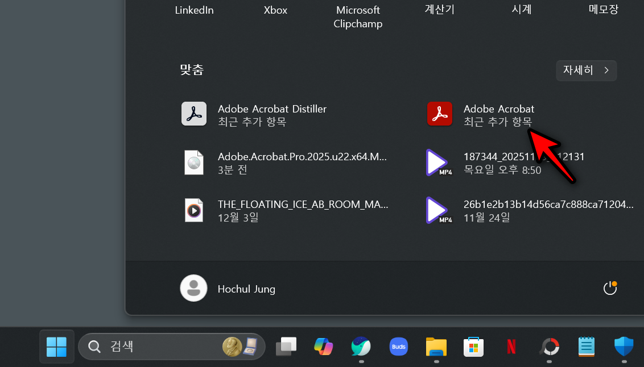Select the 메모장 pinned app label

pyautogui.click(x=604, y=9)
